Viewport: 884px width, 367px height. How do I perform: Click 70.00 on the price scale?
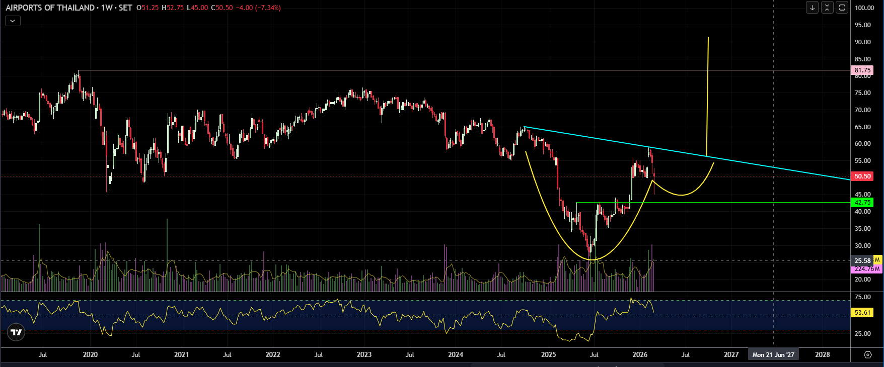tap(863, 110)
